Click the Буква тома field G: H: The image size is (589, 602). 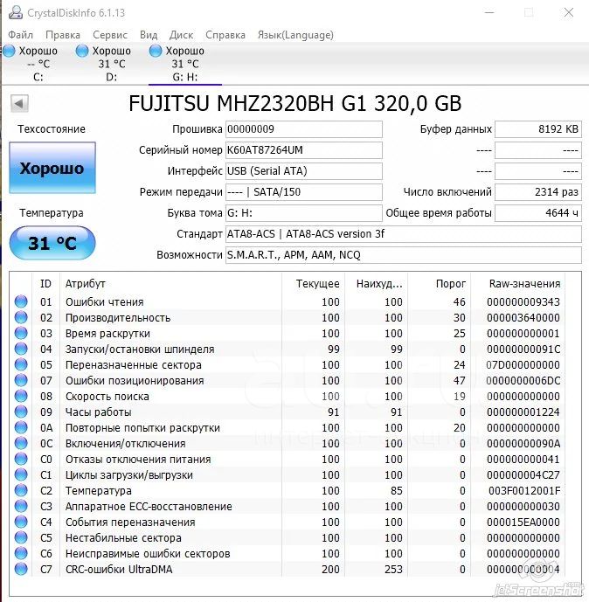tap(304, 212)
